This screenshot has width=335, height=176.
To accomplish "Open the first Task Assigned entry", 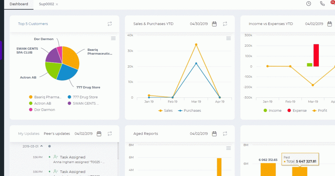I will (73, 157).
